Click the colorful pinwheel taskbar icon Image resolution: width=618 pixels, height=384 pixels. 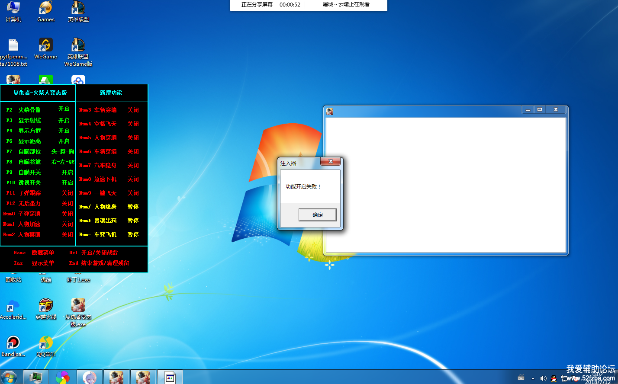point(62,377)
